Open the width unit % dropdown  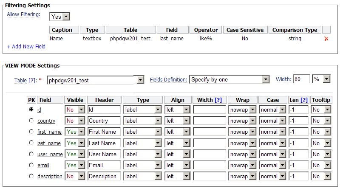tap(321, 79)
